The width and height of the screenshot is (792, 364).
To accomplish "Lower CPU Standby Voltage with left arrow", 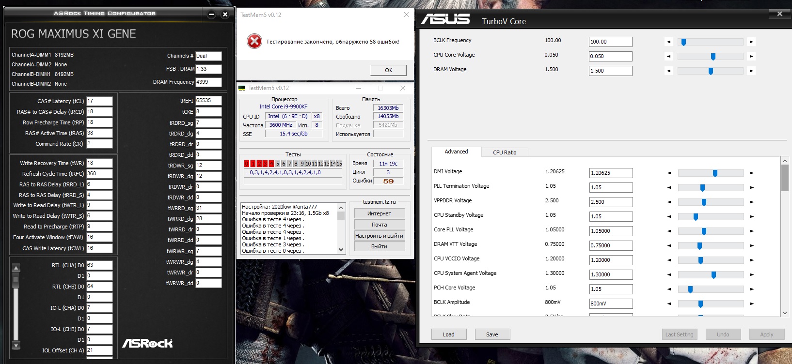I will pos(669,216).
